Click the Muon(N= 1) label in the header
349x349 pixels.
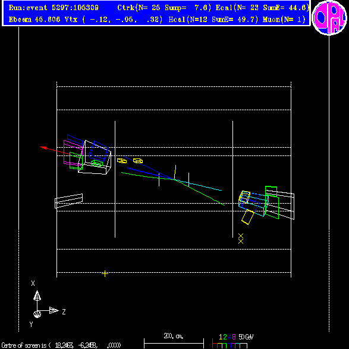pos(284,20)
